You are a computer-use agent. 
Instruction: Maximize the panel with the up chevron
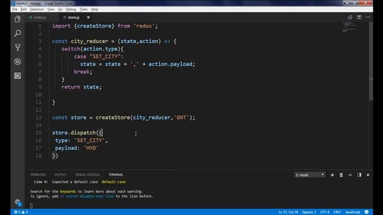coord(350,175)
